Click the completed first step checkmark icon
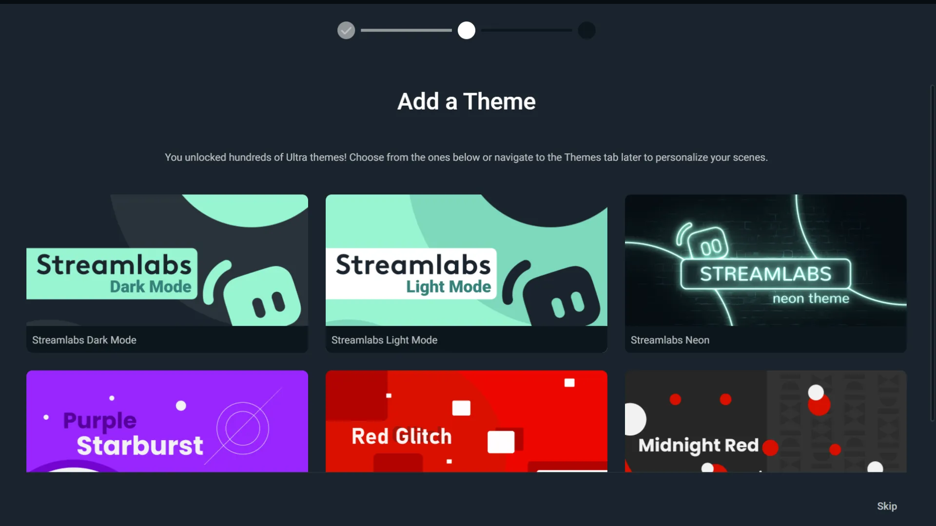Image resolution: width=936 pixels, height=526 pixels. point(346,30)
